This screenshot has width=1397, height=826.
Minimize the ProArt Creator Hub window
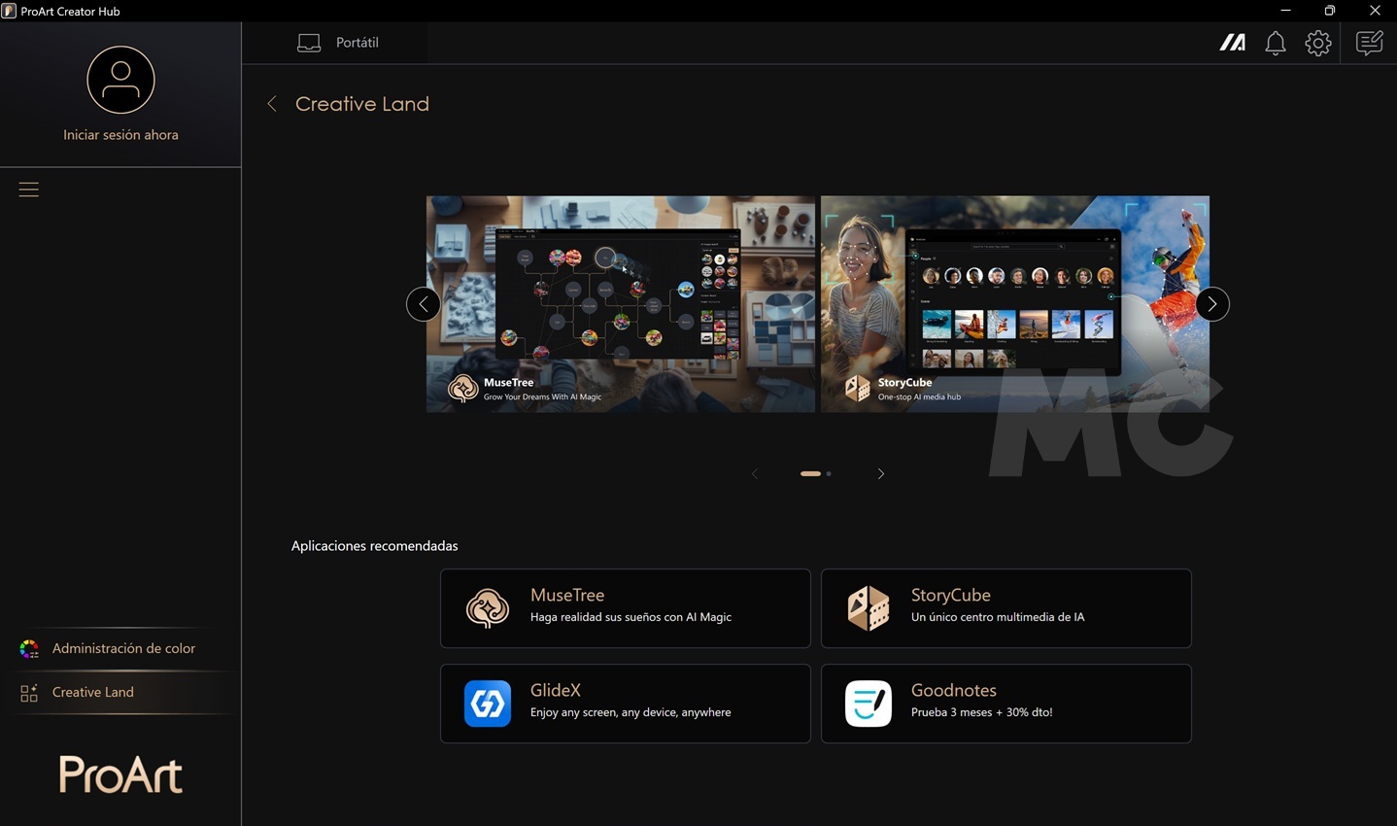pyautogui.click(x=1285, y=11)
